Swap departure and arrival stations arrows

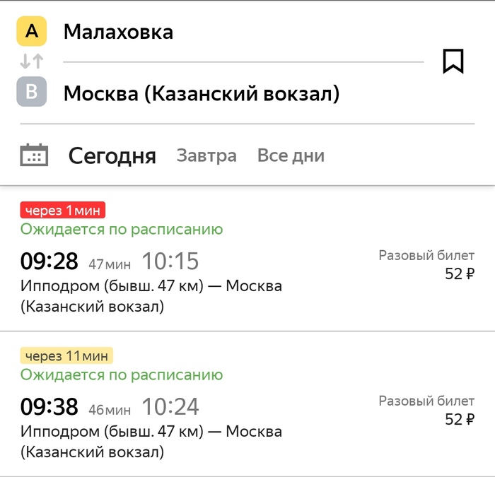32,61
